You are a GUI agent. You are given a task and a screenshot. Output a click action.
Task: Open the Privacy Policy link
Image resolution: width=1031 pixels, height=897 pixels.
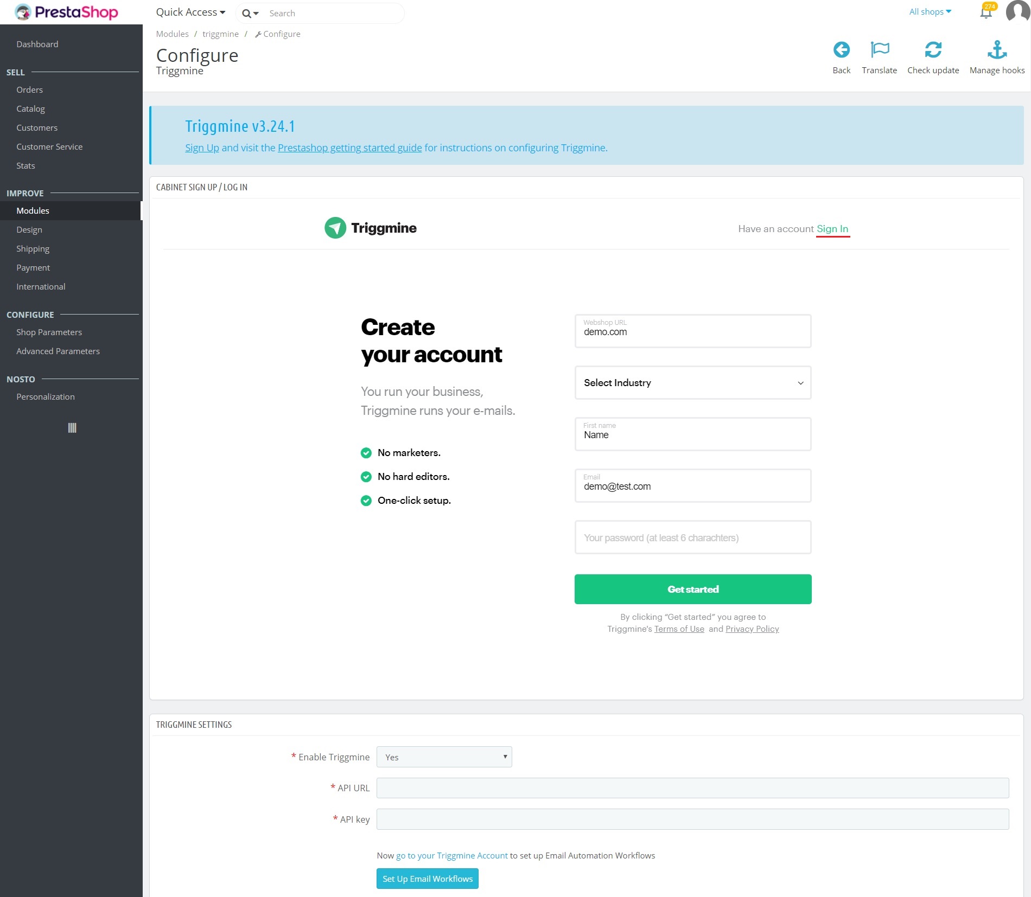point(752,629)
